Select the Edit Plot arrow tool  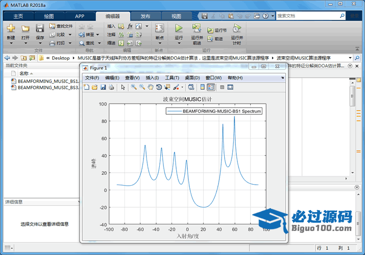tap(123, 87)
